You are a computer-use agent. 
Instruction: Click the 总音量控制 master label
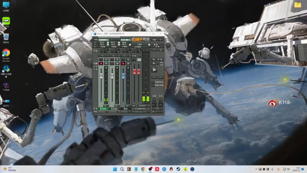pos(141,109)
